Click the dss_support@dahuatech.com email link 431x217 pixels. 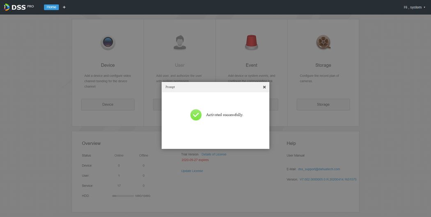pos(319,169)
